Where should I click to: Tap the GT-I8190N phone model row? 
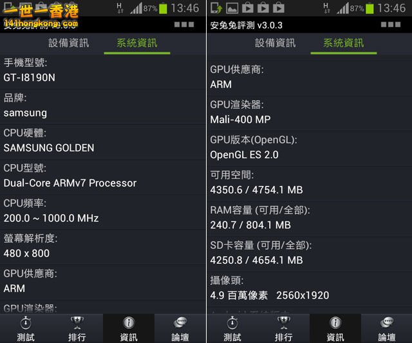tap(103, 71)
